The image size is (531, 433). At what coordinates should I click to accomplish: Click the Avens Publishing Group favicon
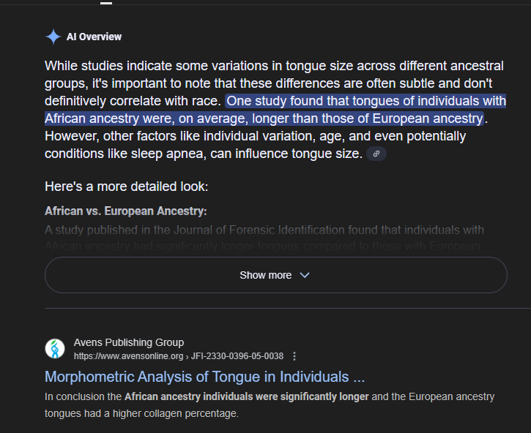pos(55,349)
